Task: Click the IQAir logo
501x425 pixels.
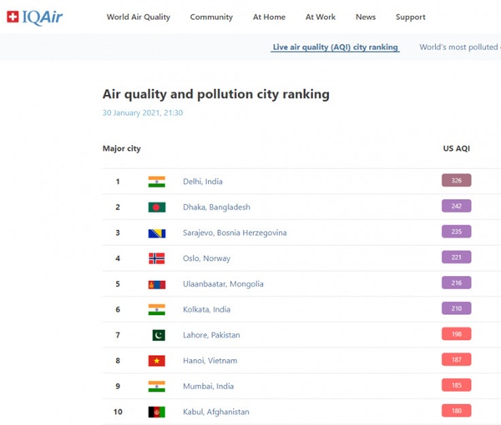Action: [34, 17]
